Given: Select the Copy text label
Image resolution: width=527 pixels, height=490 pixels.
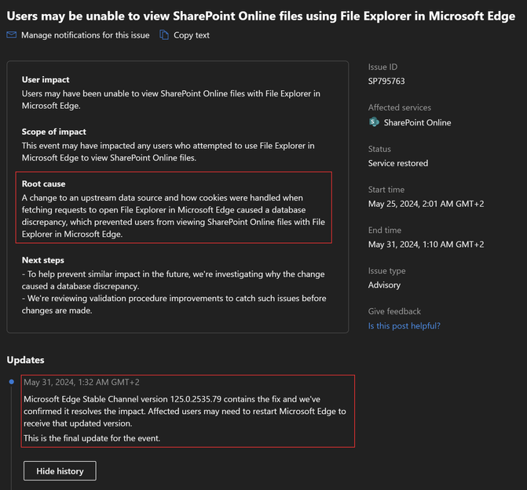Looking at the screenshot, I should (x=192, y=35).
